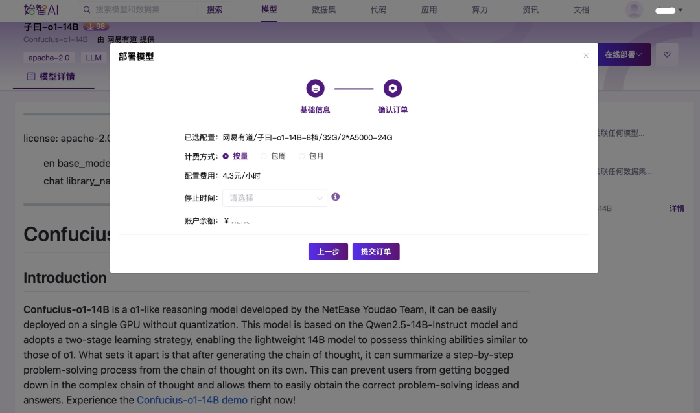700x413 pixels.
Task: Select 包周 billing method
Action: pos(274,156)
